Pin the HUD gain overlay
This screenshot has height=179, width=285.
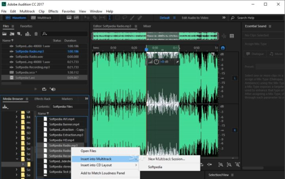(177, 62)
